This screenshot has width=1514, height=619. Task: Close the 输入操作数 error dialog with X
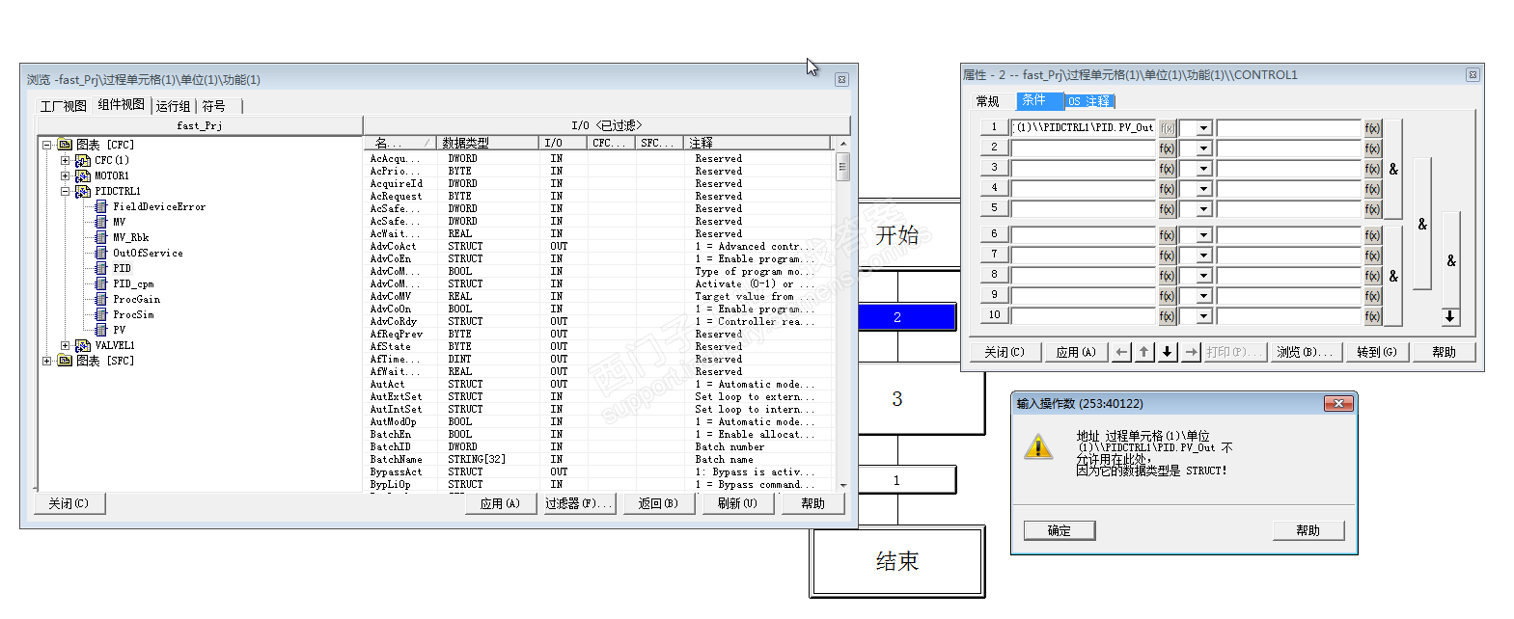click(x=1338, y=403)
